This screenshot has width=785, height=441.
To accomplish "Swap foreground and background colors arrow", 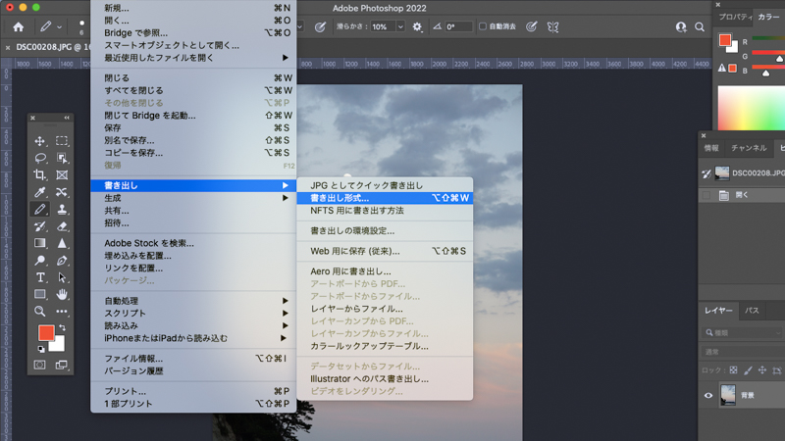I will (63, 327).
